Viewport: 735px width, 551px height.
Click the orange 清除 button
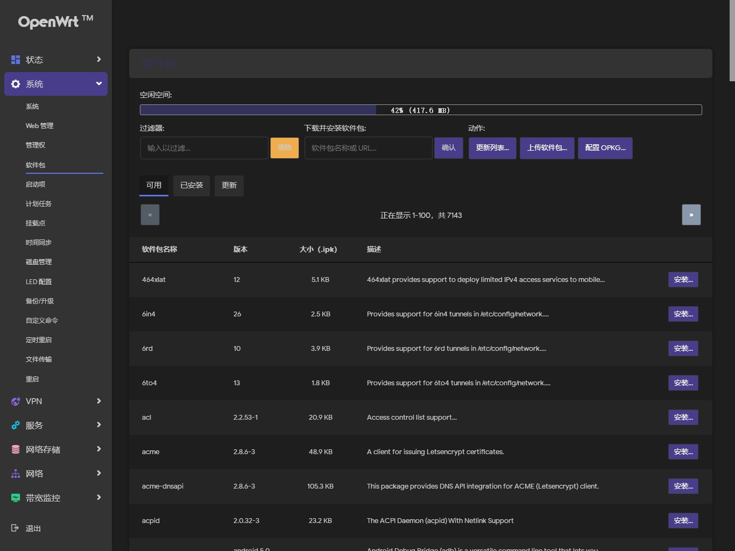pos(285,148)
